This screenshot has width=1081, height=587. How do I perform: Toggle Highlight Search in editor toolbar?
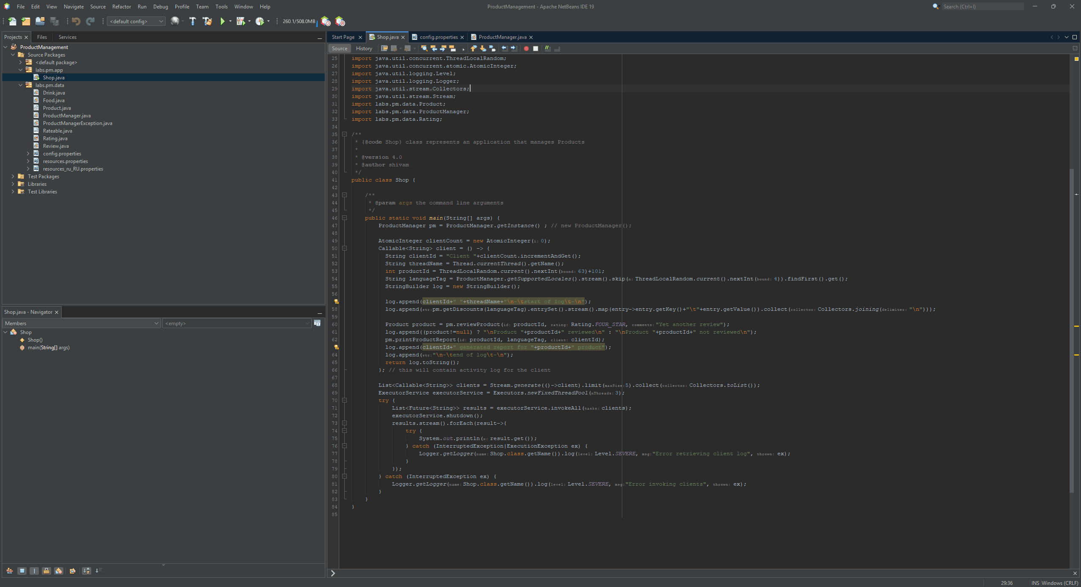[452, 49]
